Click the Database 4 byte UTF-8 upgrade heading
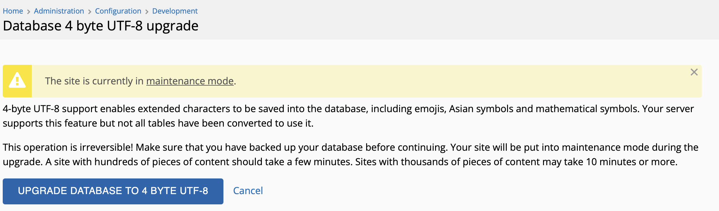The width and height of the screenshot is (719, 211). pos(101,26)
